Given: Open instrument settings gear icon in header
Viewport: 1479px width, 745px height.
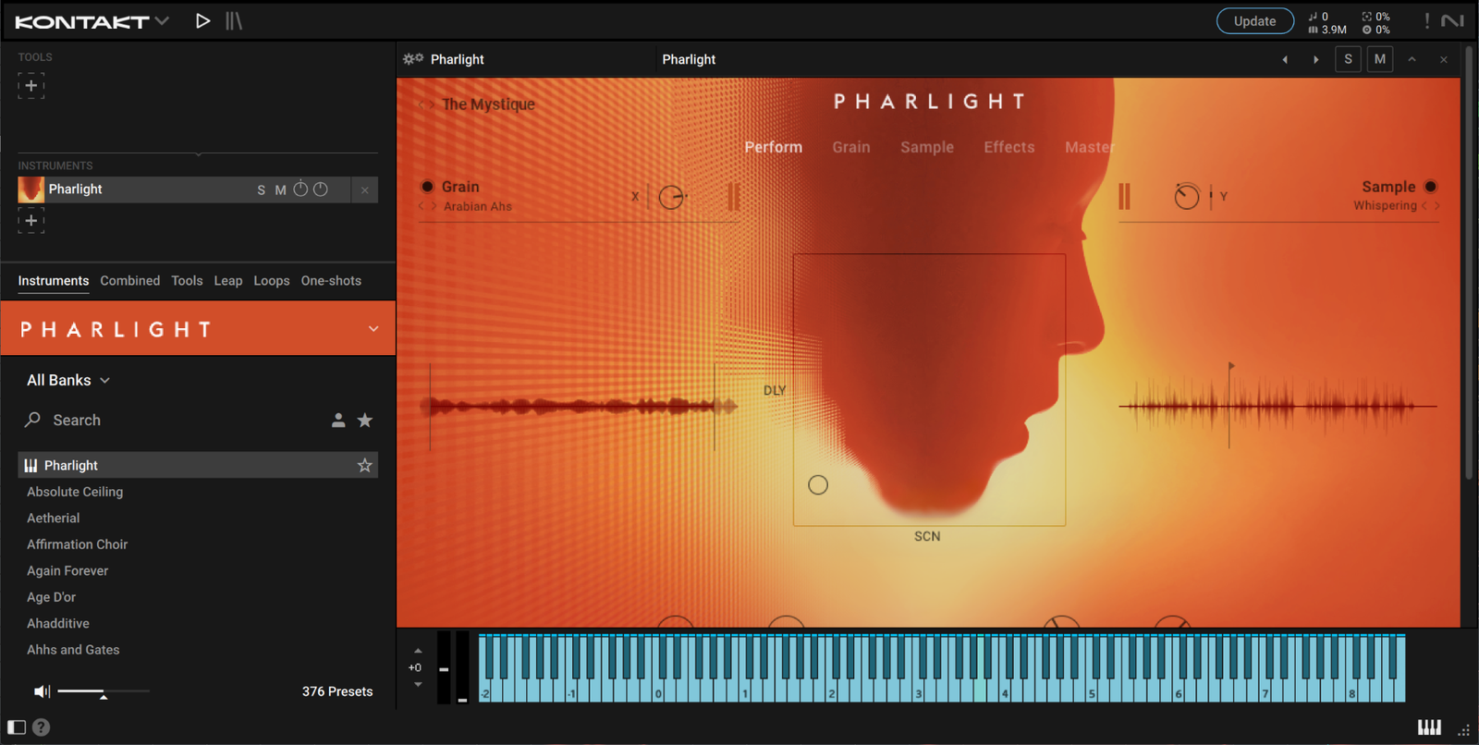Looking at the screenshot, I should click(x=412, y=59).
